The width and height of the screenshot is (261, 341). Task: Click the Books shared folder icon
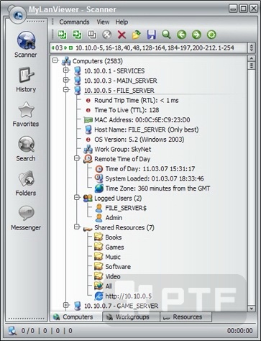99,237
